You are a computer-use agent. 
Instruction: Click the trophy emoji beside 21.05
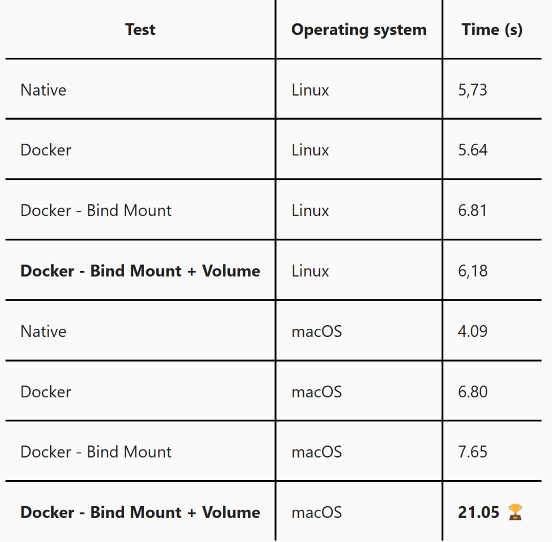(515, 512)
